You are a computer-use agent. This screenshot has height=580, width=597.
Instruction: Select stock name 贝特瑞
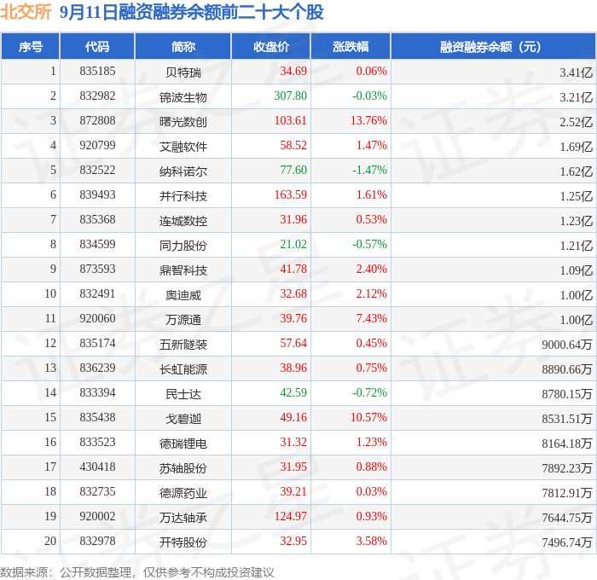click(183, 72)
